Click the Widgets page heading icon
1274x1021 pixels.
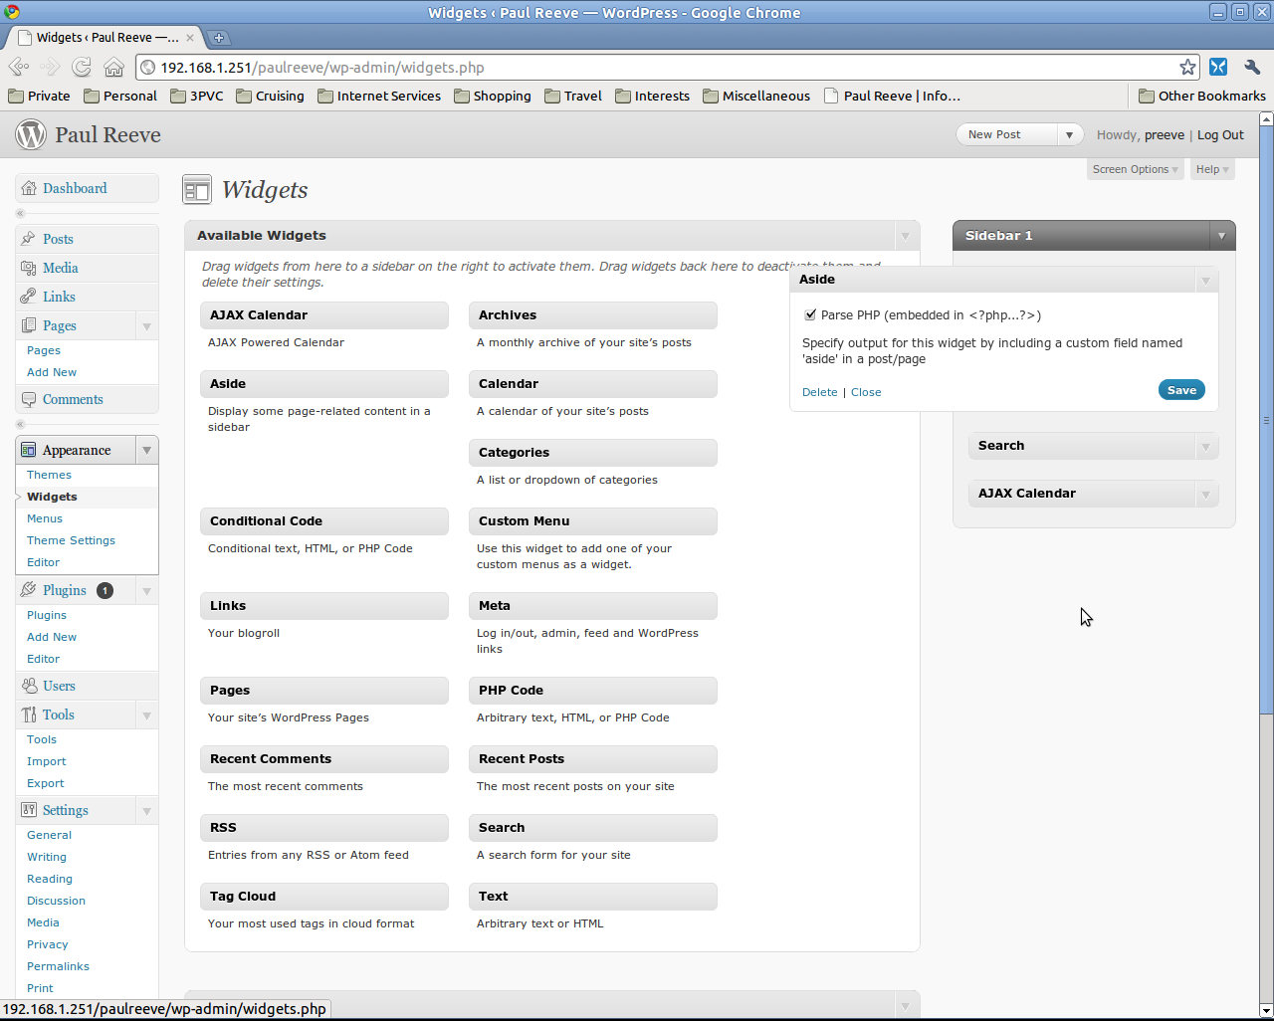click(197, 190)
